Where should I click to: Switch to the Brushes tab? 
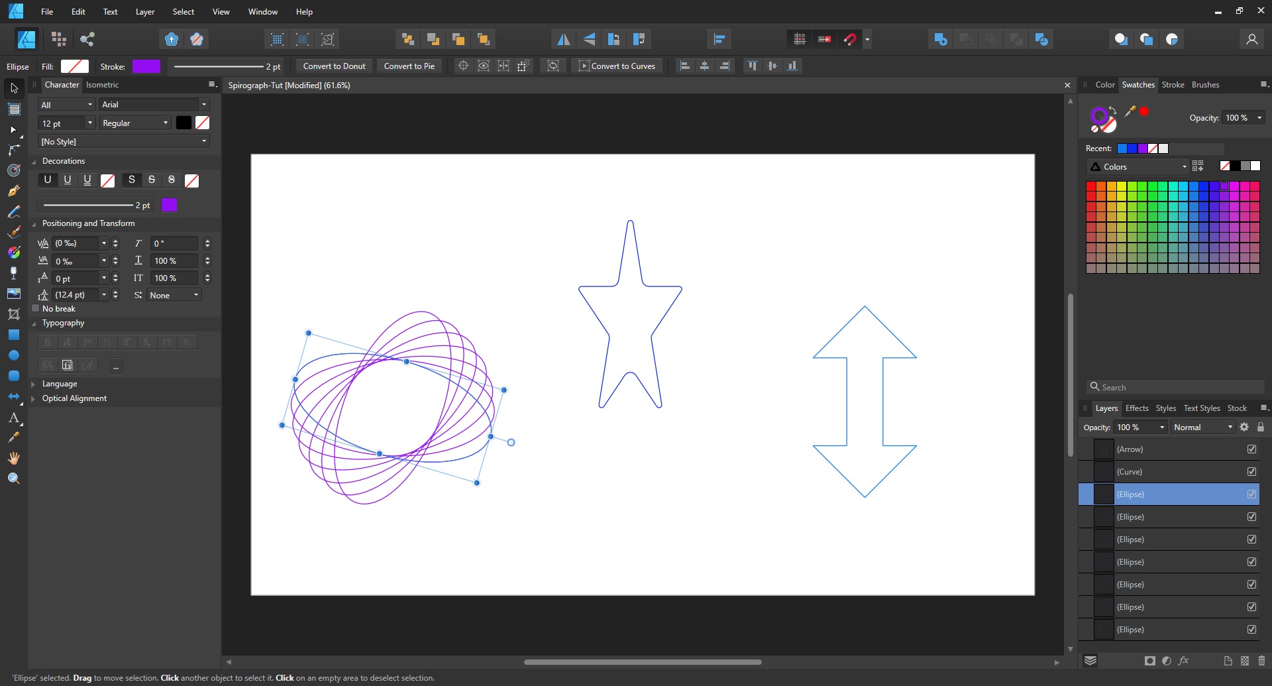point(1205,85)
